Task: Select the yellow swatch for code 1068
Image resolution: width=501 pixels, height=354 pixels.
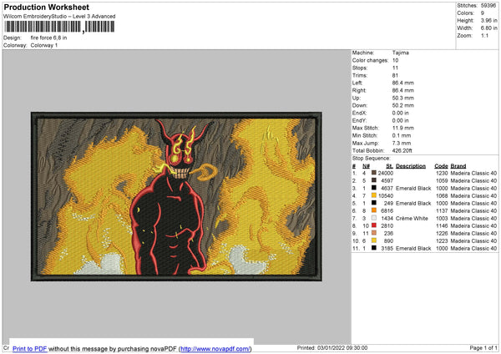Action: 375,195
